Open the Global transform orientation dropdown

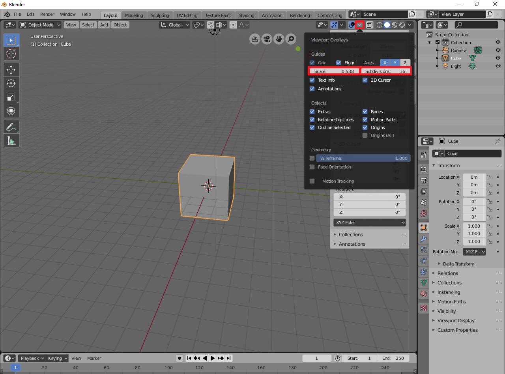175,25
